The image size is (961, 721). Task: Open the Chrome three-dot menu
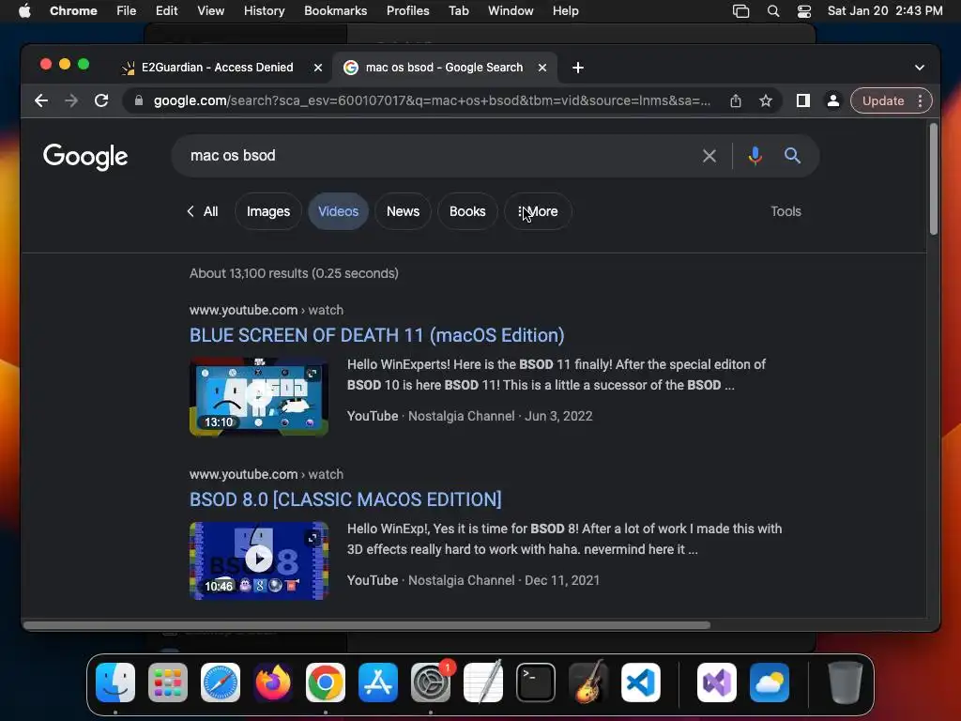[x=920, y=100]
